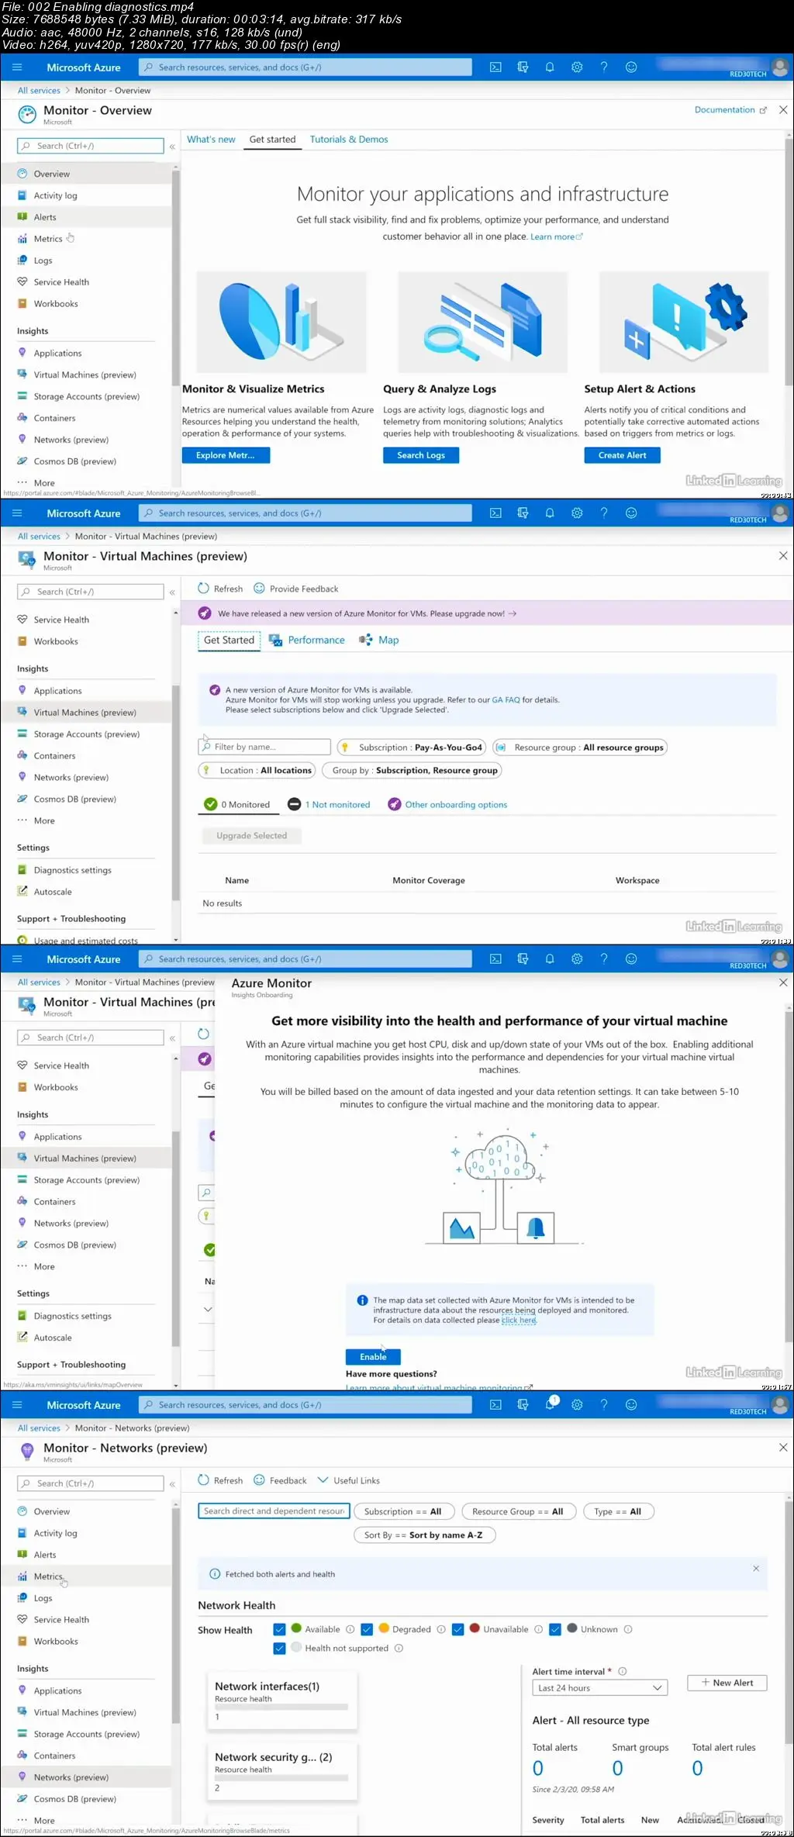Click the New Alert button

[727, 1683]
